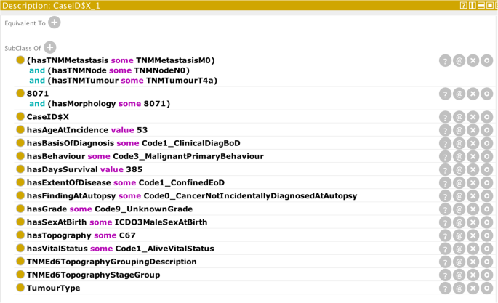Select Code1_ConfinedEoD class name

[182, 183]
